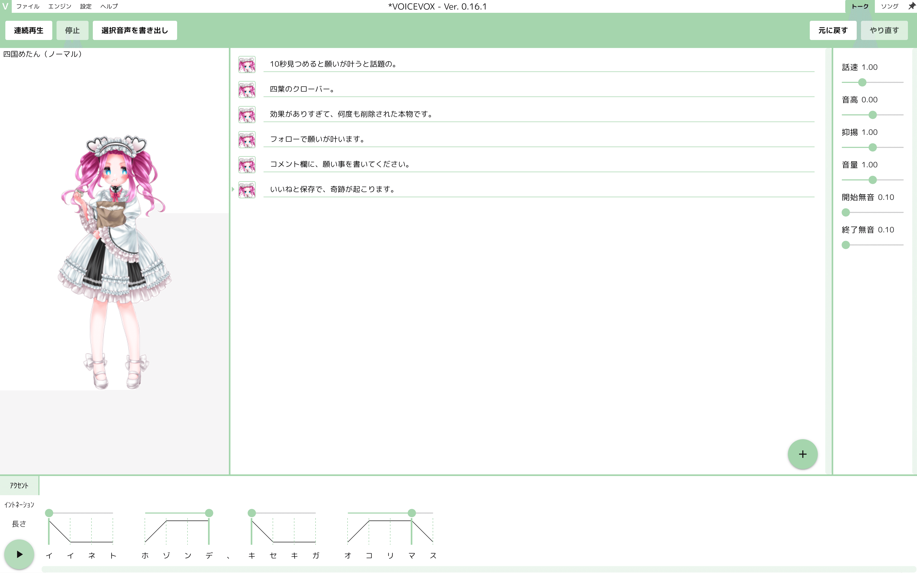Image resolution: width=917 pixels, height=573 pixels.
Task: Click the pause mark 、 between phrases
Action: 228,557
